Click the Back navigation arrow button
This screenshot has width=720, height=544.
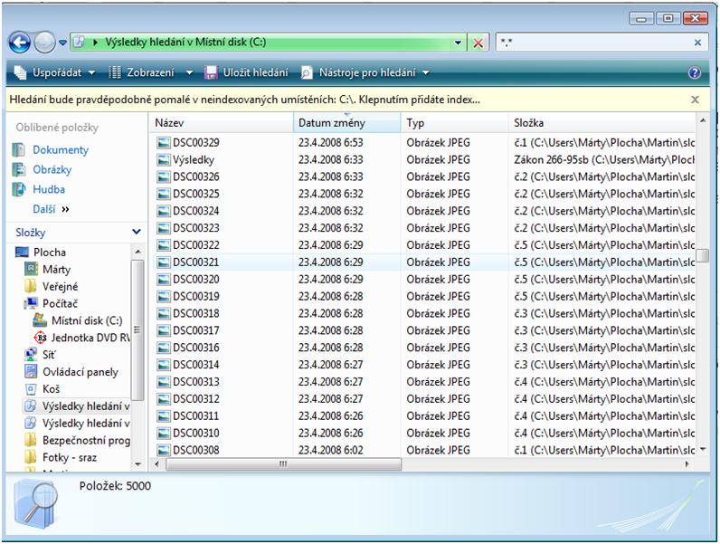20,43
